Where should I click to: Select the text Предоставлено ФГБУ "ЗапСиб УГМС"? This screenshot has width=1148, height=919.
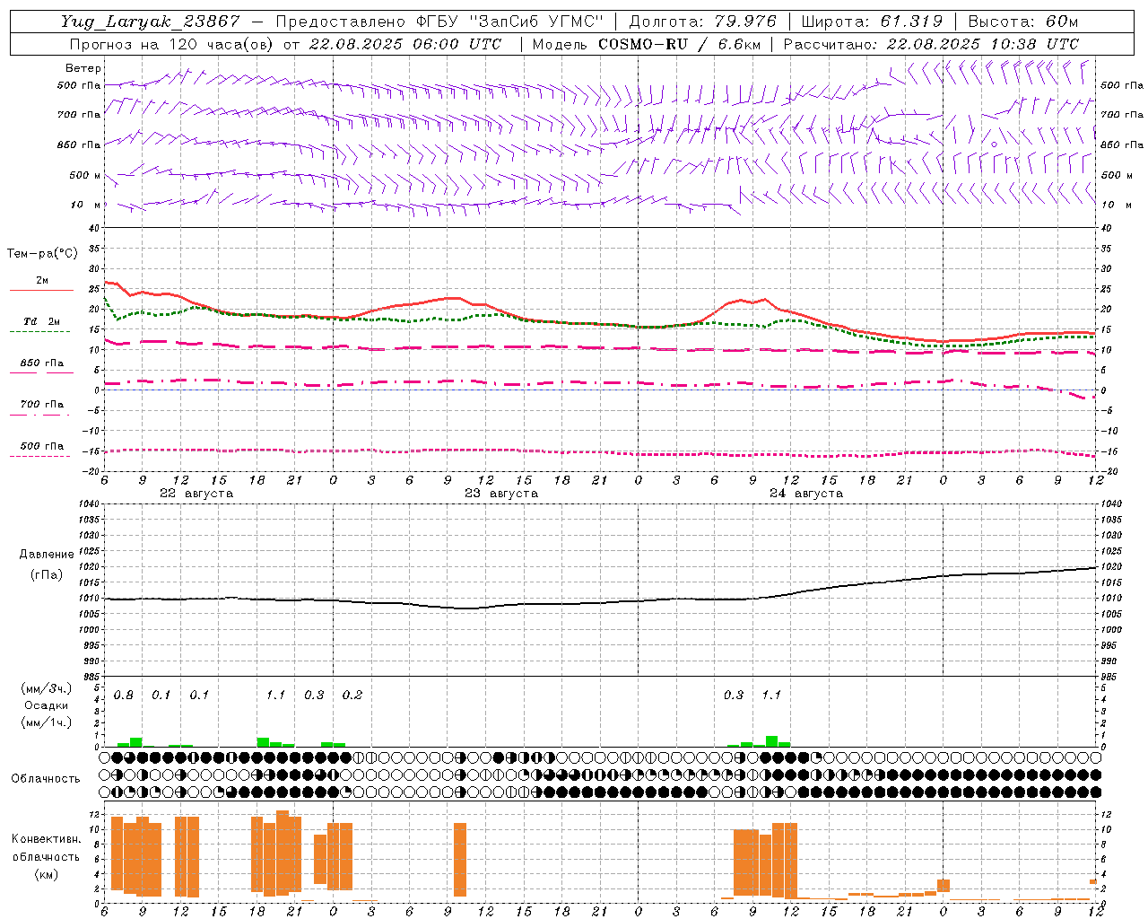click(439, 22)
